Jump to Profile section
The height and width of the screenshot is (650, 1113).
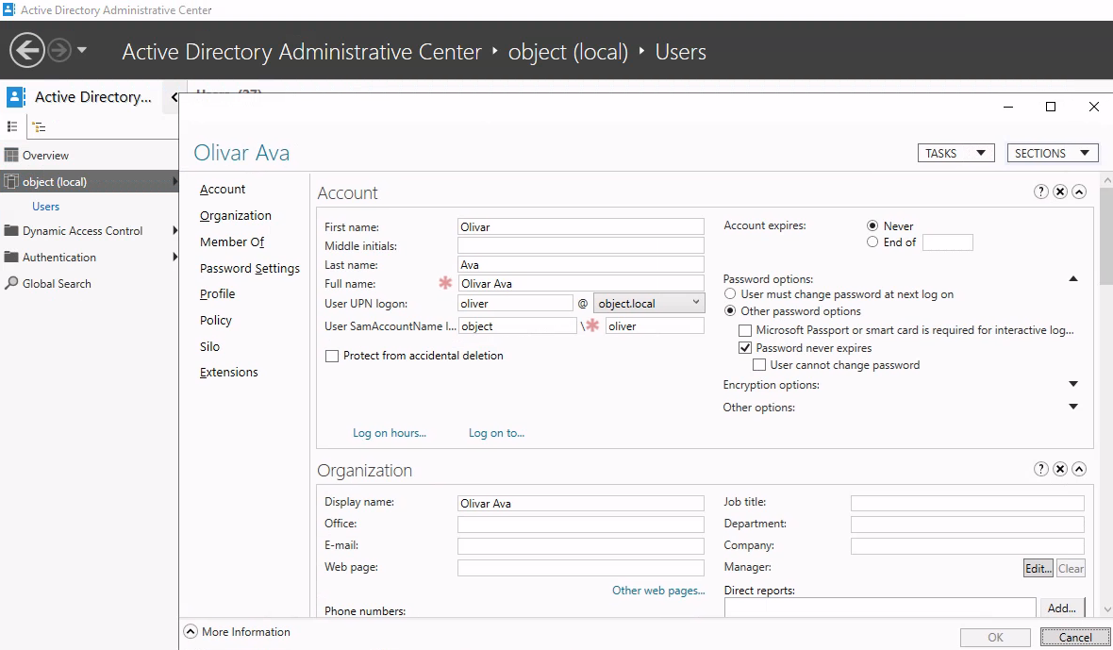[217, 293]
